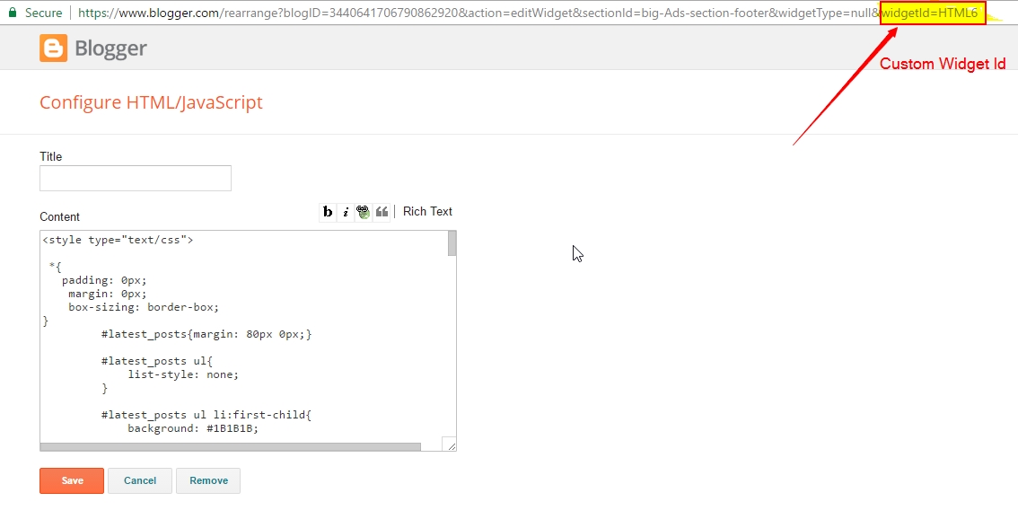Apply bold formatting with the b icon

click(x=327, y=211)
